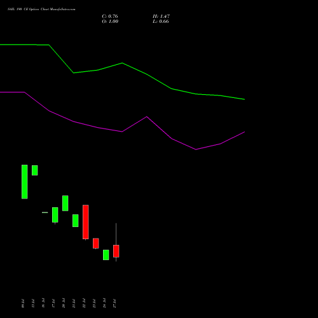Select the 13 Jul date label
The height and width of the screenshot is (318, 318).
33,303
